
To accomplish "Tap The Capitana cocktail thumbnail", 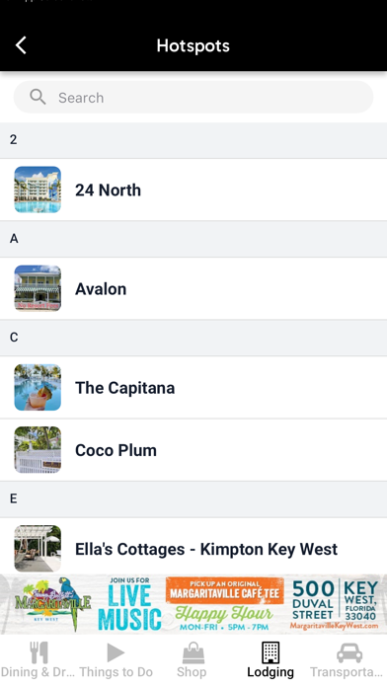I will click(x=38, y=388).
